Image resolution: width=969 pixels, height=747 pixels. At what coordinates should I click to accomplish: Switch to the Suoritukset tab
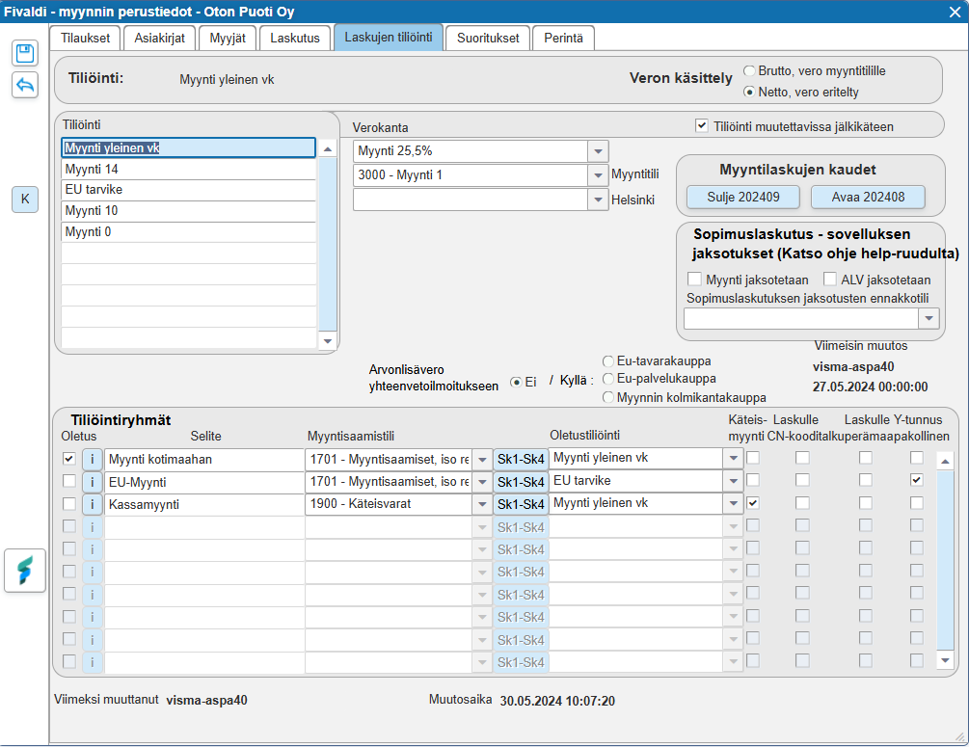coord(489,39)
